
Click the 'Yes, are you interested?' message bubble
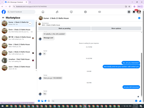pos(131,63)
